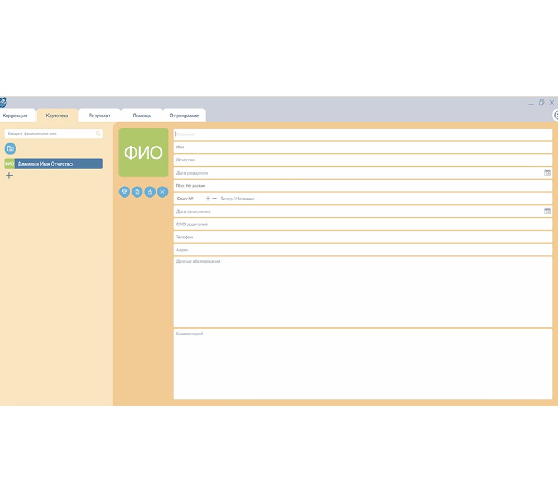Image resolution: width=558 pixels, height=502 pixels.
Task: Click the app logo in the title bar
Action: point(3,103)
